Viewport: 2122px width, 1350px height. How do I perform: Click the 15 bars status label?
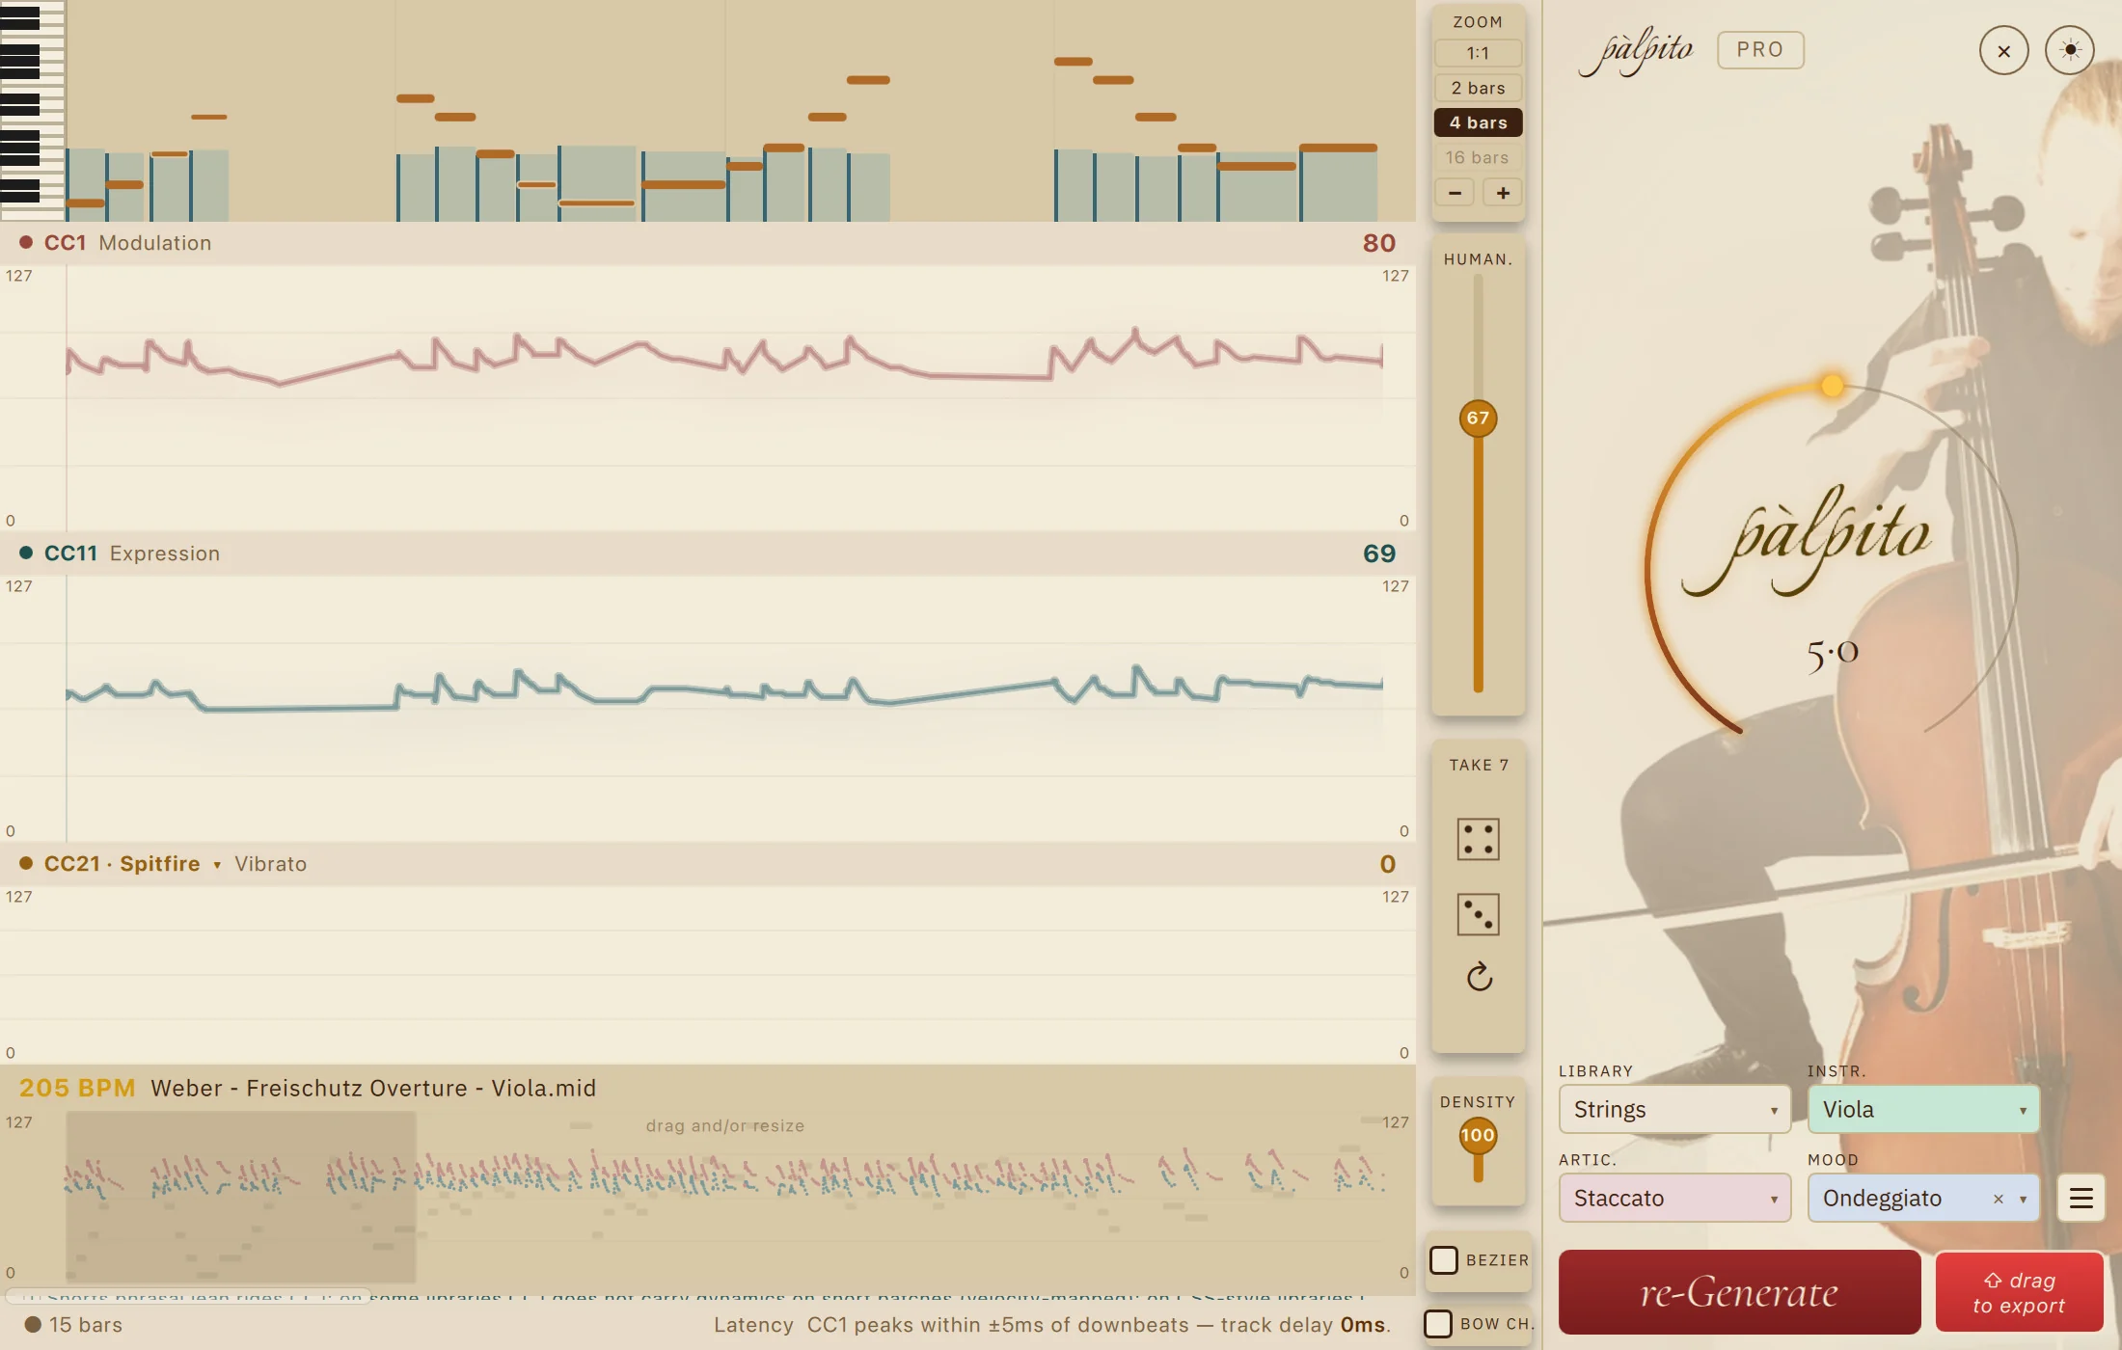tap(86, 1325)
